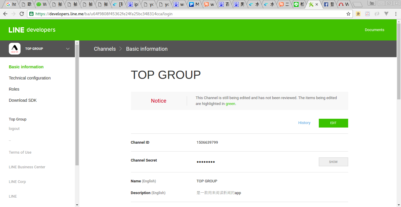401x207 pixels.
Task: Open Download SDK in the sidebar
Action: pos(23,100)
